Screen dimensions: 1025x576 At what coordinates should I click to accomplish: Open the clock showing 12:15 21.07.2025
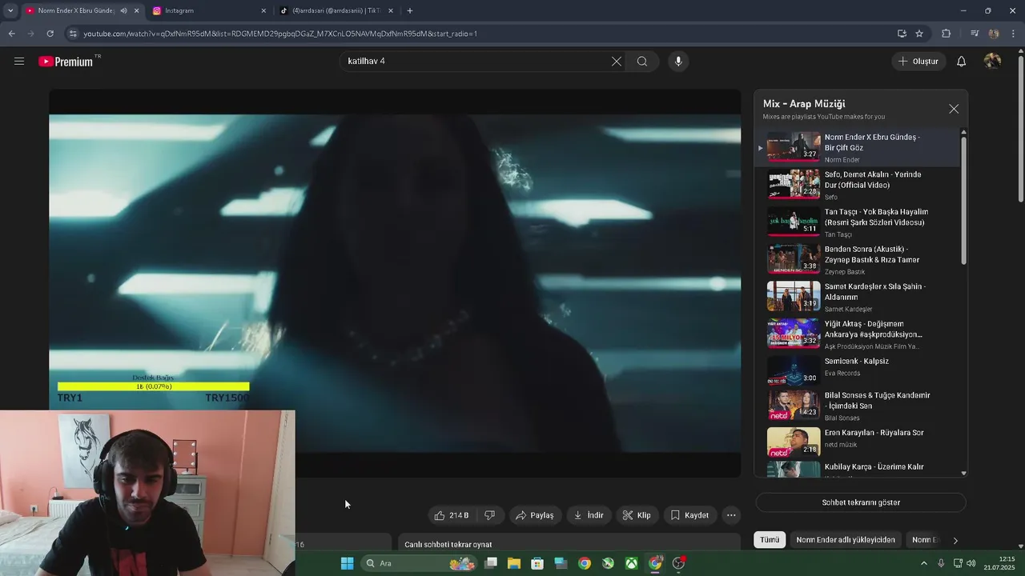click(999, 563)
